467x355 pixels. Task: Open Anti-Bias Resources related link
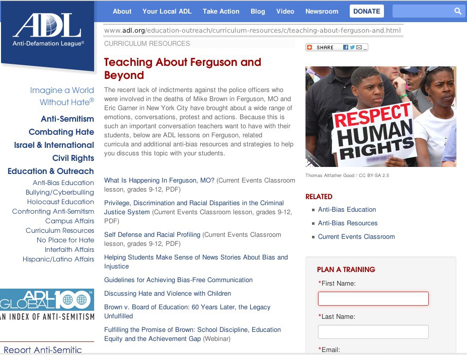click(348, 223)
